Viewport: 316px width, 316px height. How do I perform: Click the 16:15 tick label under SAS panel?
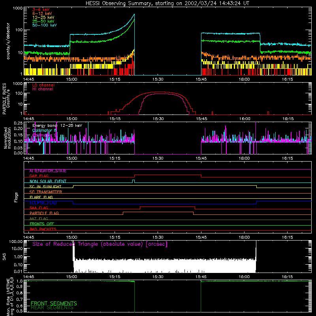(287, 277)
